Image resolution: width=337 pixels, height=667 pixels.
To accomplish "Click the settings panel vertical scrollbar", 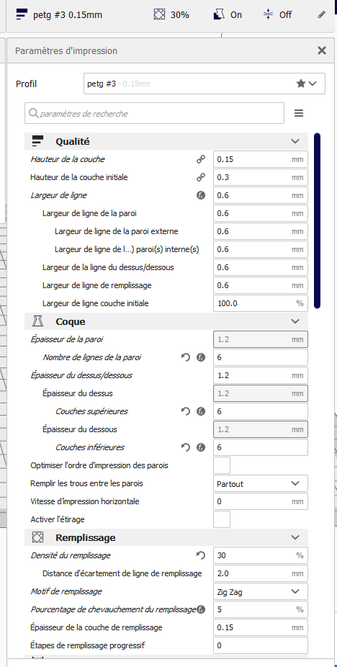I will click(317, 220).
